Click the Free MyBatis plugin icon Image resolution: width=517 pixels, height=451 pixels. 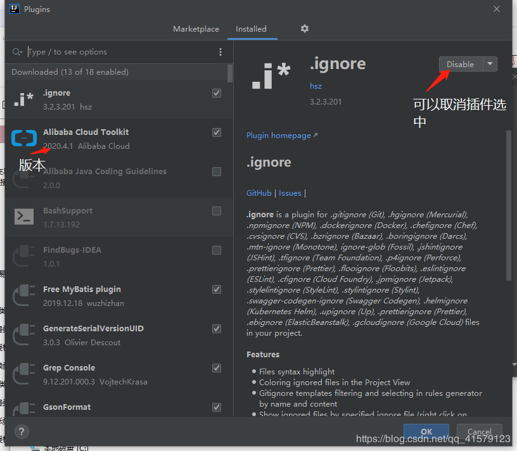pyautogui.click(x=23, y=295)
